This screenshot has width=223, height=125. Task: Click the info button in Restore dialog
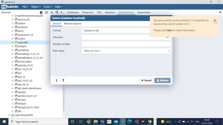point(56,80)
